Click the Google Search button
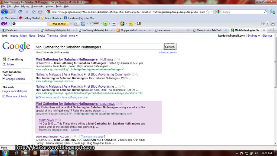This screenshot has height=156, width=277. coord(170,47)
